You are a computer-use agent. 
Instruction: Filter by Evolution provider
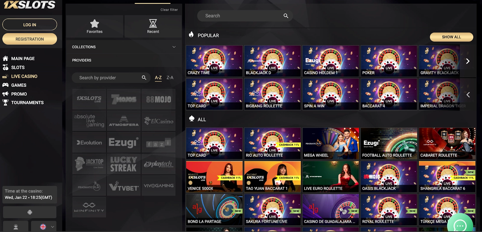(89, 142)
